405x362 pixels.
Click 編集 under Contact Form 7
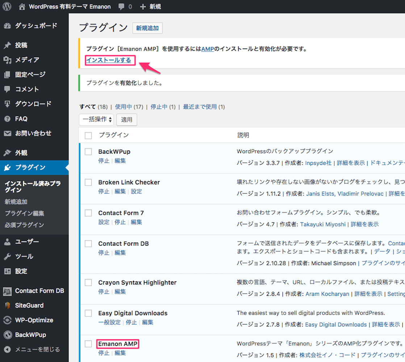136,222
